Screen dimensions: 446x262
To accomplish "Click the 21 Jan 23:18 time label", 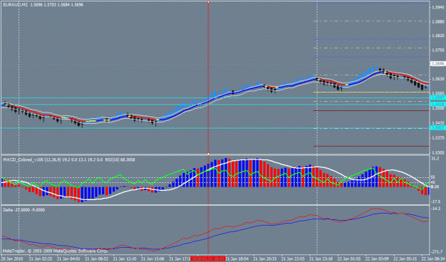I will [x=321, y=259].
